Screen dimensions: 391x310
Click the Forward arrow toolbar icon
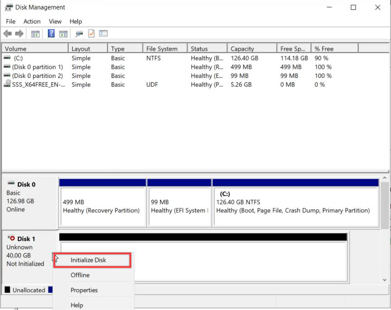point(19,33)
